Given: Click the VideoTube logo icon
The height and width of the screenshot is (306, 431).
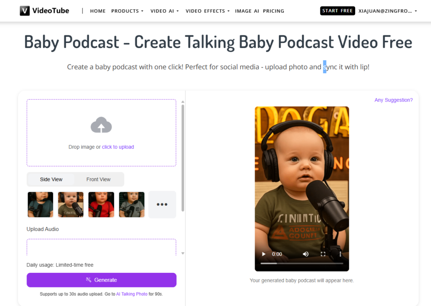Looking at the screenshot, I should [25, 11].
